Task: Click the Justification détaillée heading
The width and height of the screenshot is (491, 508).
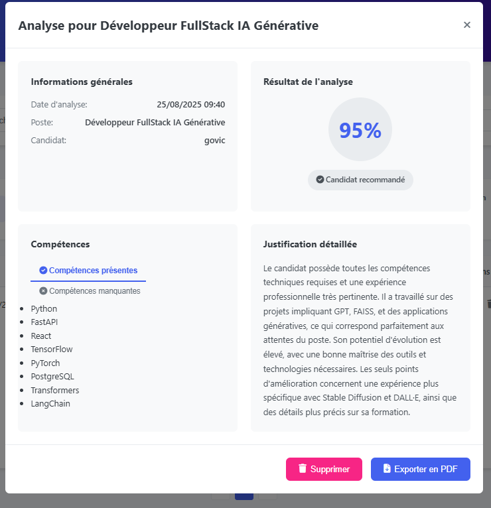Action: 310,245
